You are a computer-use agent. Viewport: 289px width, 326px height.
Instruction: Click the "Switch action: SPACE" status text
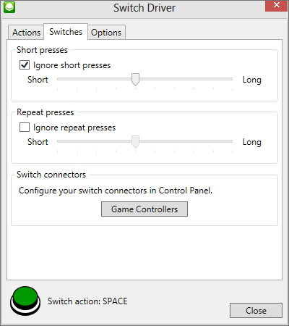tap(87, 301)
